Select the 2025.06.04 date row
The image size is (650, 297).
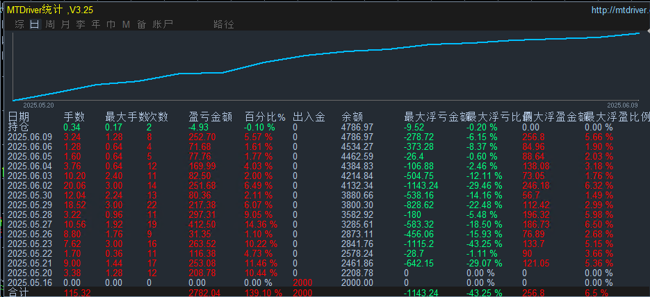pyautogui.click(x=31, y=166)
